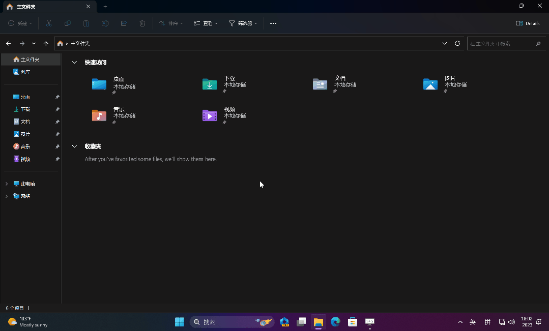Collapse the 快速访问 section chevron
Image resolution: width=549 pixels, height=331 pixels.
74,62
